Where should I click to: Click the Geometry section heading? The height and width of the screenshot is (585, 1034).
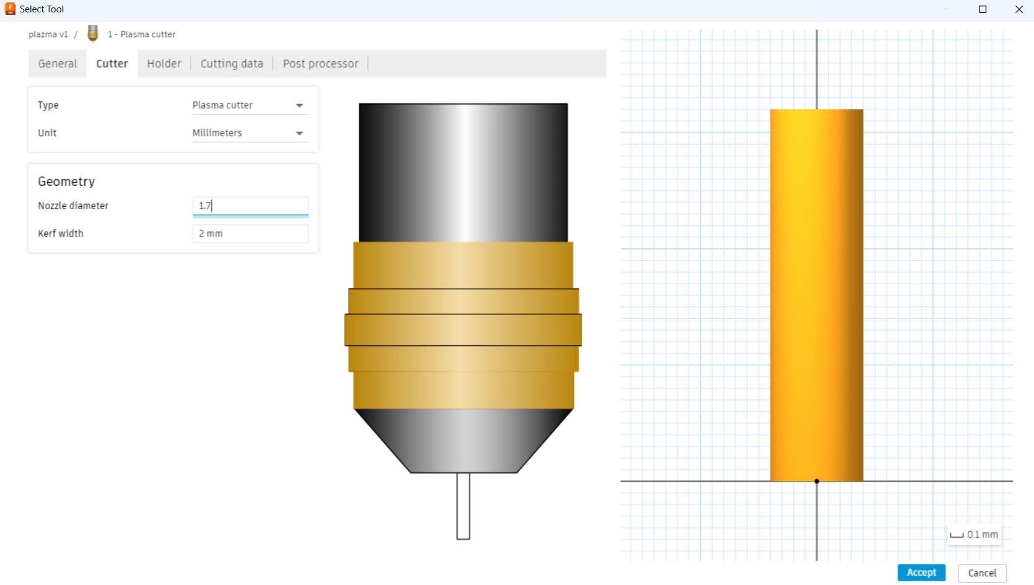(x=66, y=181)
